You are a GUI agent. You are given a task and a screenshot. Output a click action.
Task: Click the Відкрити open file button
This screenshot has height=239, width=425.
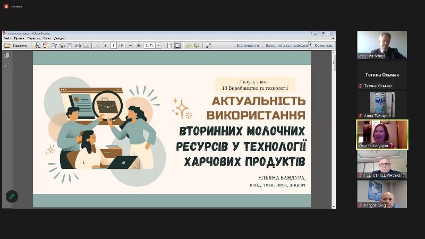[16, 46]
